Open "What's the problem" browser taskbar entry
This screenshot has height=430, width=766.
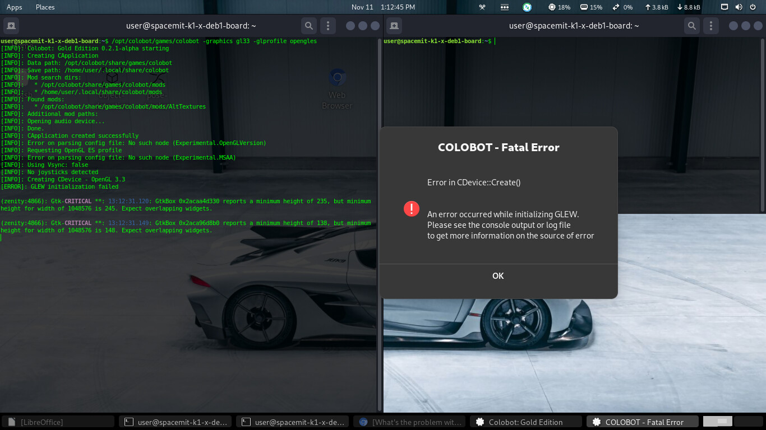point(410,422)
